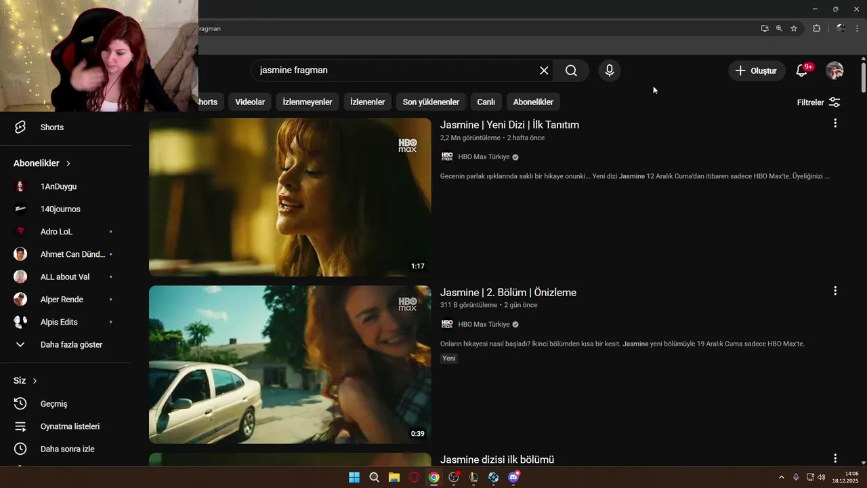Select the İzlenenler filter chip
The width and height of the screenshot is (867, 488).
[367, 102]
